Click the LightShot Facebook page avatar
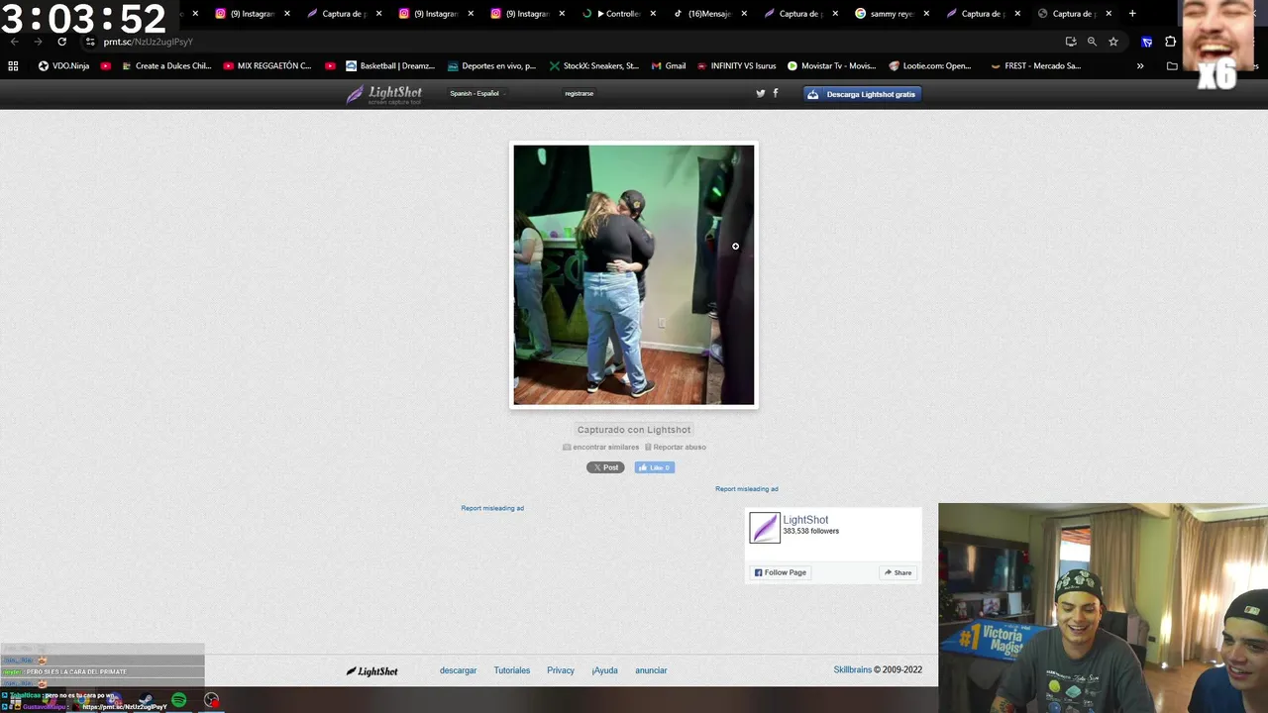Image resolution: width=1268 pixels, height=713 pixels. click(765, 528)
